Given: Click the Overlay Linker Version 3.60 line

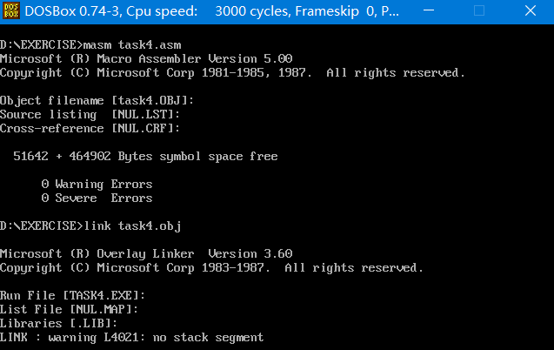Looking at the screenshot, I should 146,253.
